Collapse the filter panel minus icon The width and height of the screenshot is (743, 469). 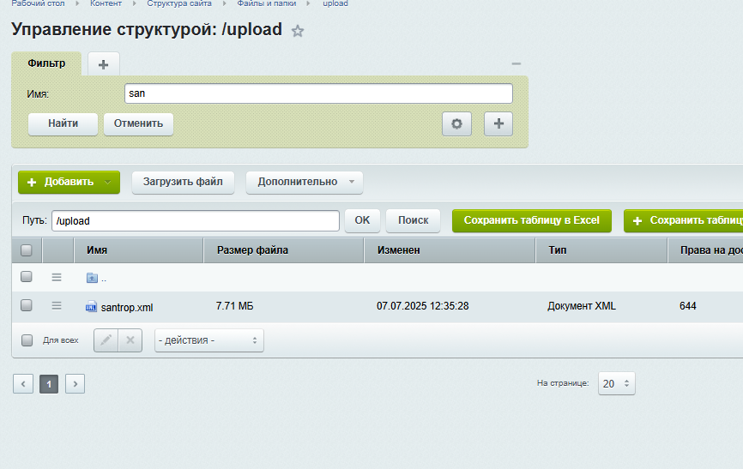pyautogui.click(x=516, y=63)
